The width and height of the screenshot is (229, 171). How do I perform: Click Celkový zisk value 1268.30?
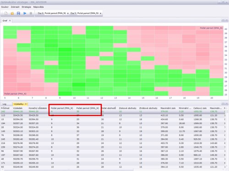[x=198, y=120]
